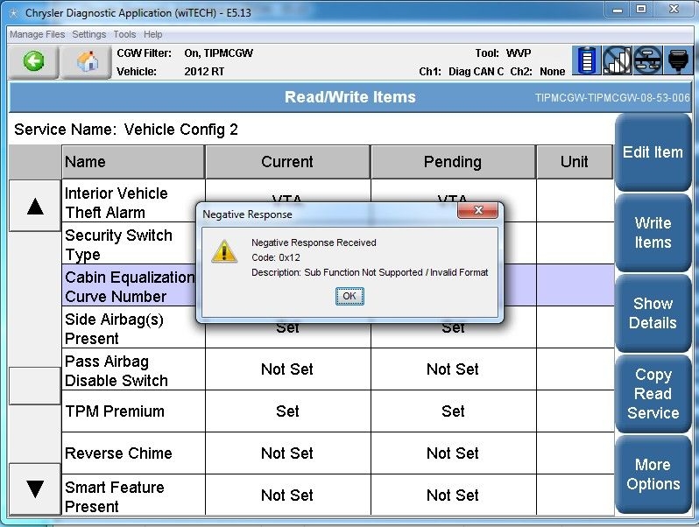Click the Current column header
Image resolution: width=699 pixels, height=527 pixels.
click(x=287, y=162)
